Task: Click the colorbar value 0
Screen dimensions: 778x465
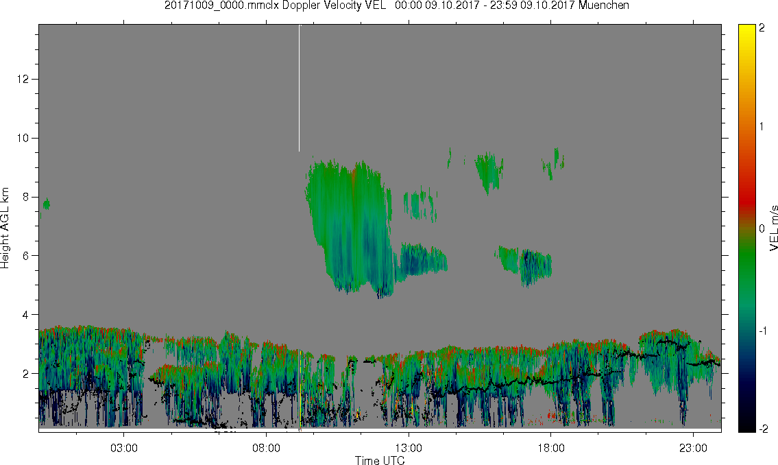Action: pyautogui.click(x=762, y=228)
